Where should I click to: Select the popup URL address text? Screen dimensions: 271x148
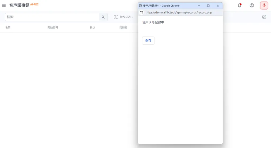coord(179,12)
